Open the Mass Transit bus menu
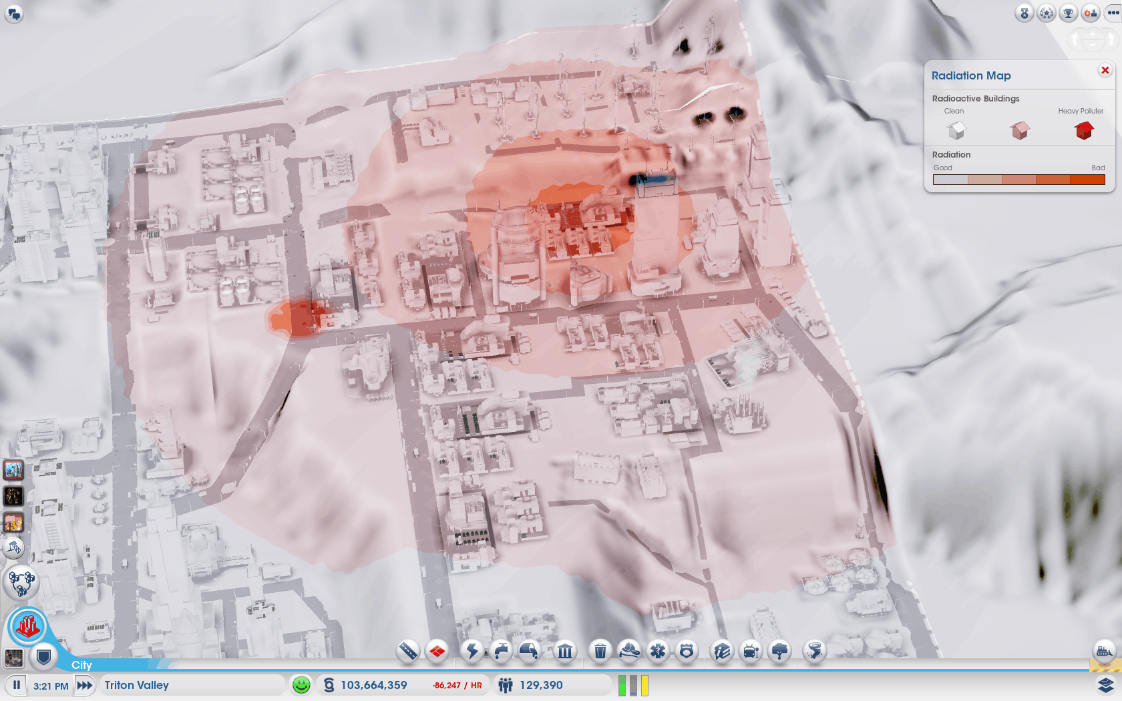Image resolution: width=1122 pixels, height=701 pixels. pyautogui.click(x=751, y=650)
